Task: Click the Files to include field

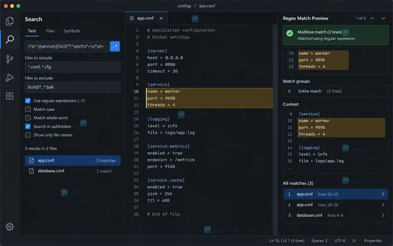Action: click(x=73, y=67)
